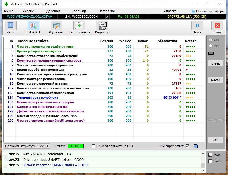Select the S.M.A.R.T test tubes icon

pyautogui.click(x=33, y=26)
